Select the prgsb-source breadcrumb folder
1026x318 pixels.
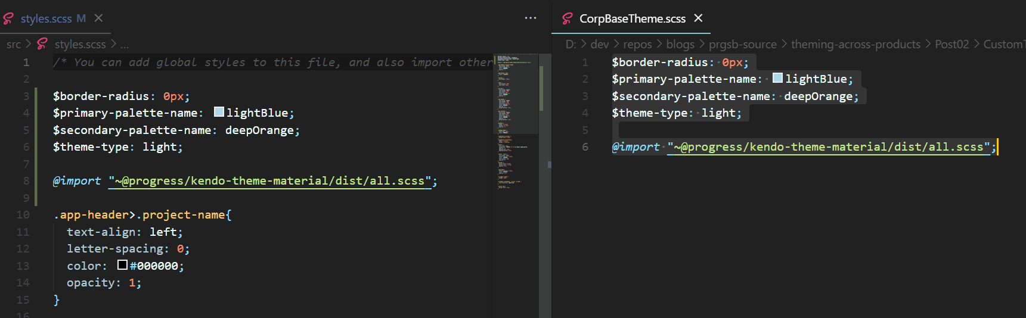[743, 45]
